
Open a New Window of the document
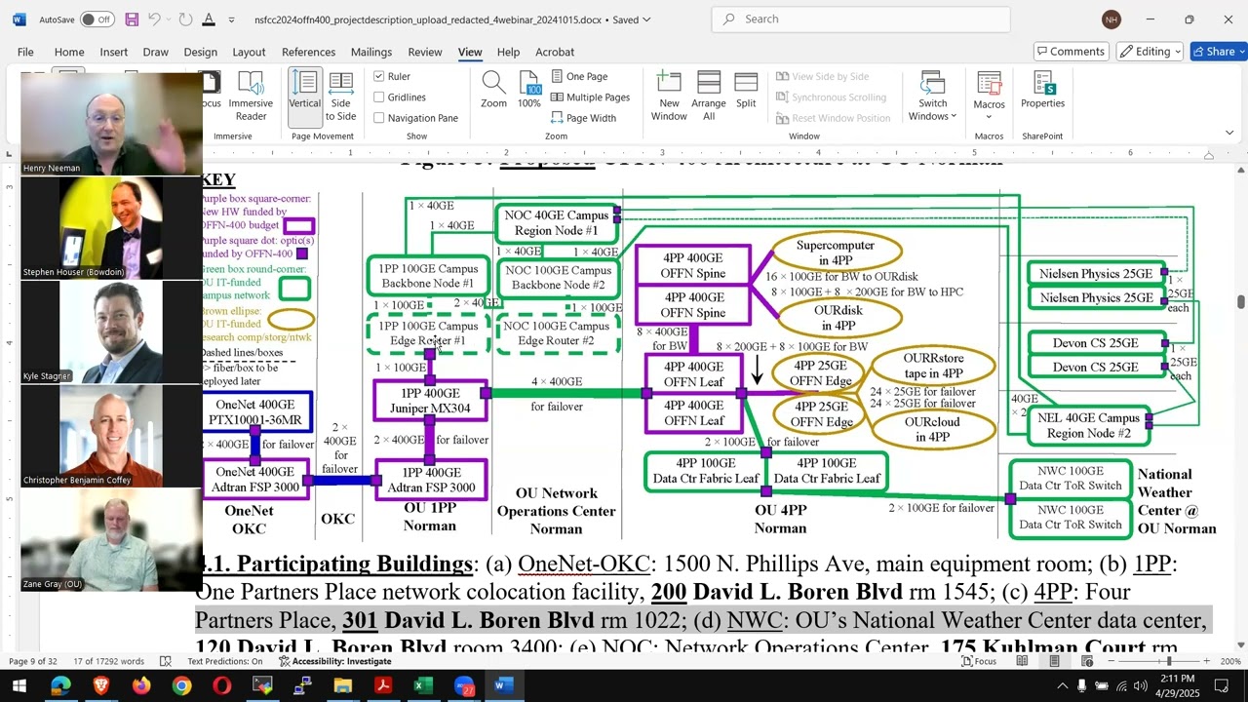tap(669, 97)
